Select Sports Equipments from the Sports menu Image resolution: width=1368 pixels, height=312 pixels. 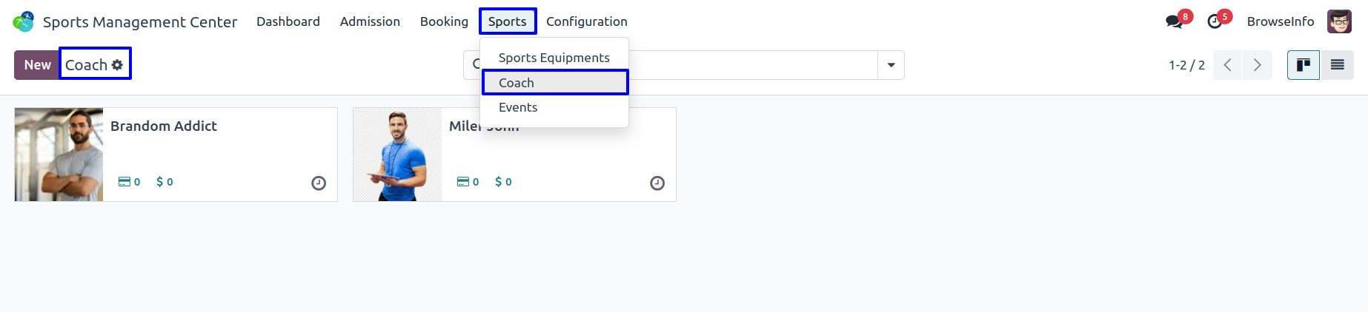(x=554, y=58)
